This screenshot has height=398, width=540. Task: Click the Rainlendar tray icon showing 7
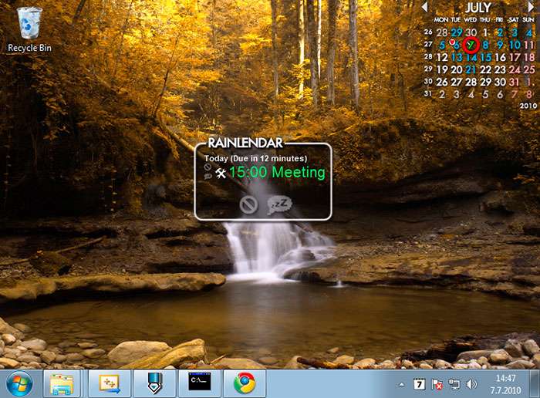click(x=419, y=384)
